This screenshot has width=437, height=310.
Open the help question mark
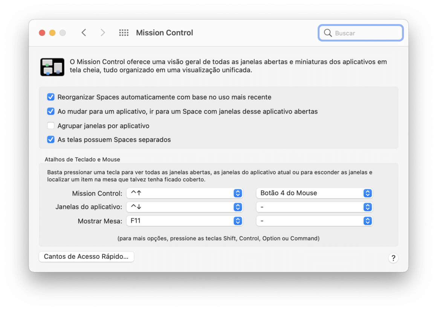click(x=393, y=258)
